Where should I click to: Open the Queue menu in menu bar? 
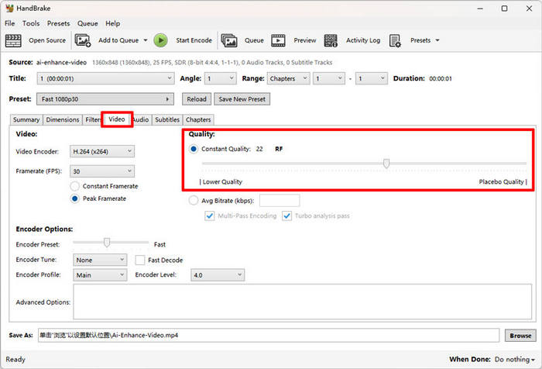tap(87, 23)
